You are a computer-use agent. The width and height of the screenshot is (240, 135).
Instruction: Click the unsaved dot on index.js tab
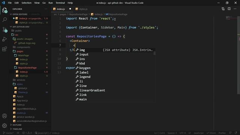70,9
